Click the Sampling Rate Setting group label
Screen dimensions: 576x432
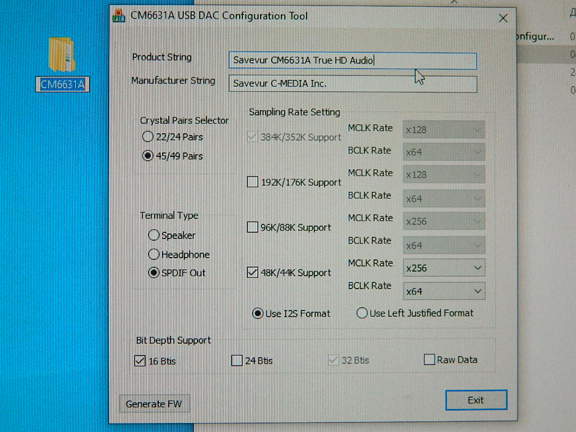tap(295, 112)
